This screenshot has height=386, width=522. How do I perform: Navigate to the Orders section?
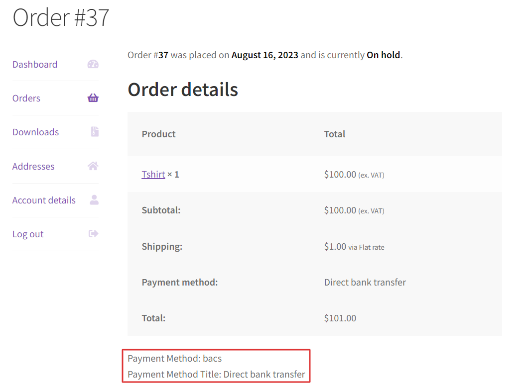pos(26,98)
